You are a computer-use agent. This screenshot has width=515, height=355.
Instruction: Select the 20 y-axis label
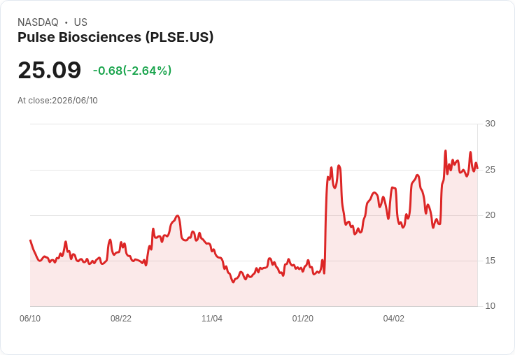(x=490, y=215)
